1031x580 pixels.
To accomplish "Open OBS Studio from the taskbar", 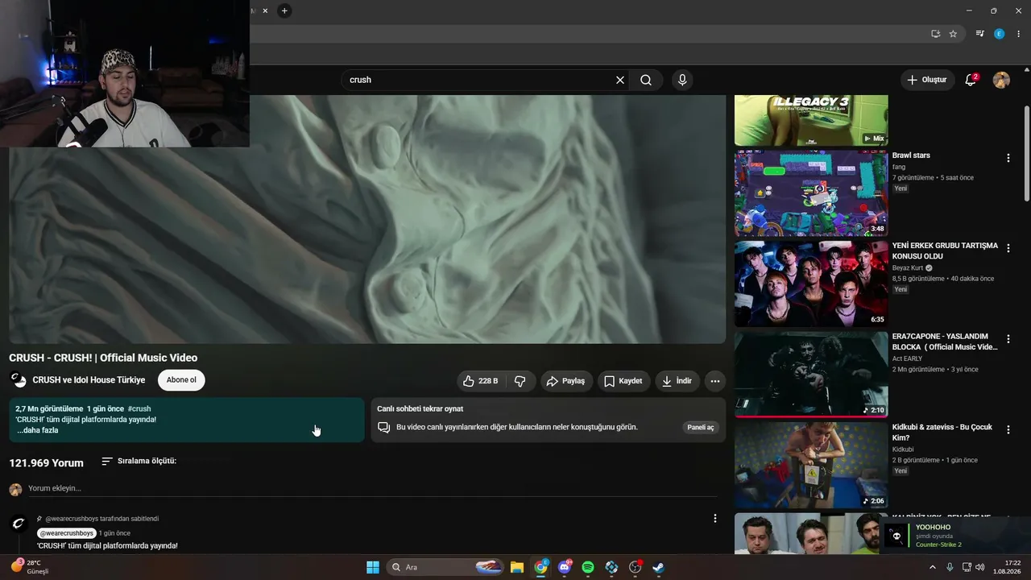I will click(636, 567).
